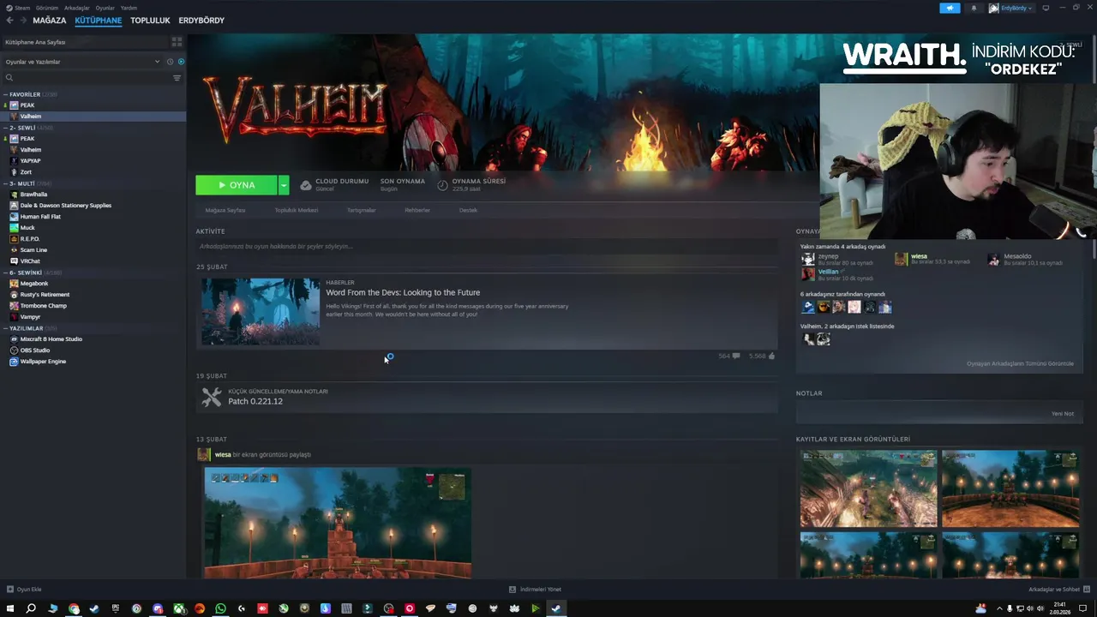Open the Yardım menu
Screen dimensions: 1097x617
[x=129, y=8]
